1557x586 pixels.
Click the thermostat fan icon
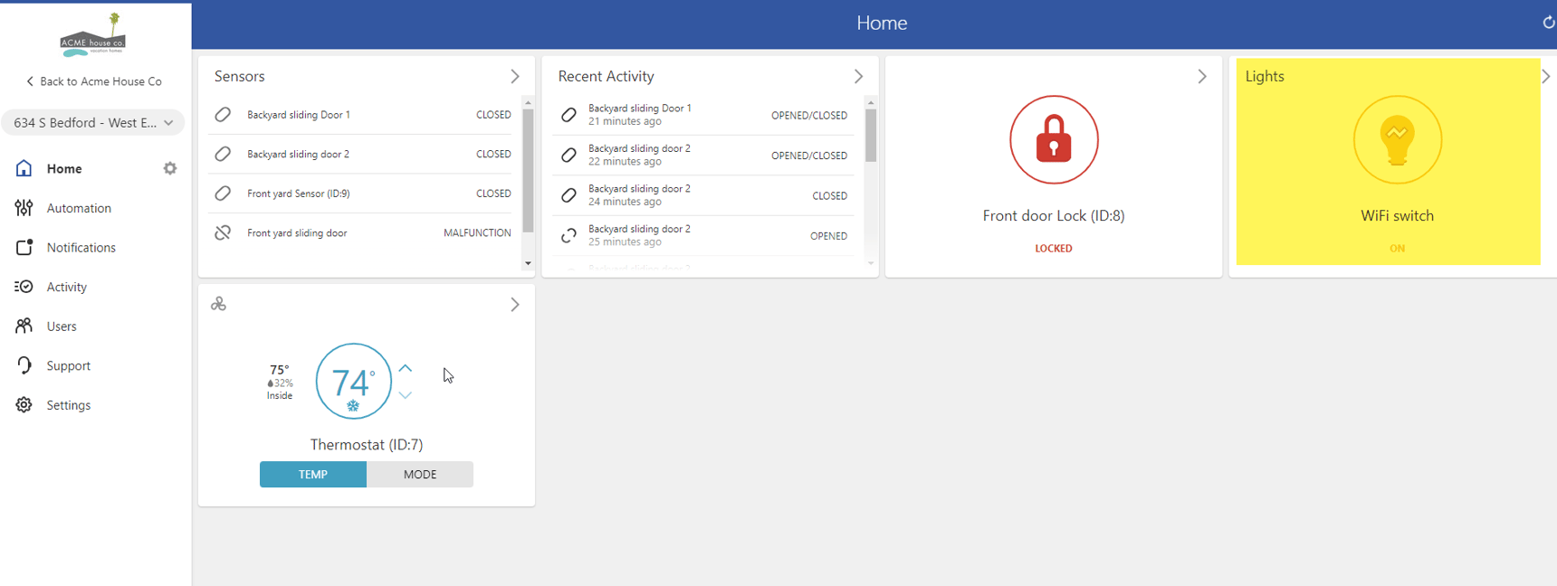click(218, 304)
